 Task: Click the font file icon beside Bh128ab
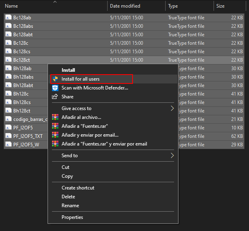(8, 68)
